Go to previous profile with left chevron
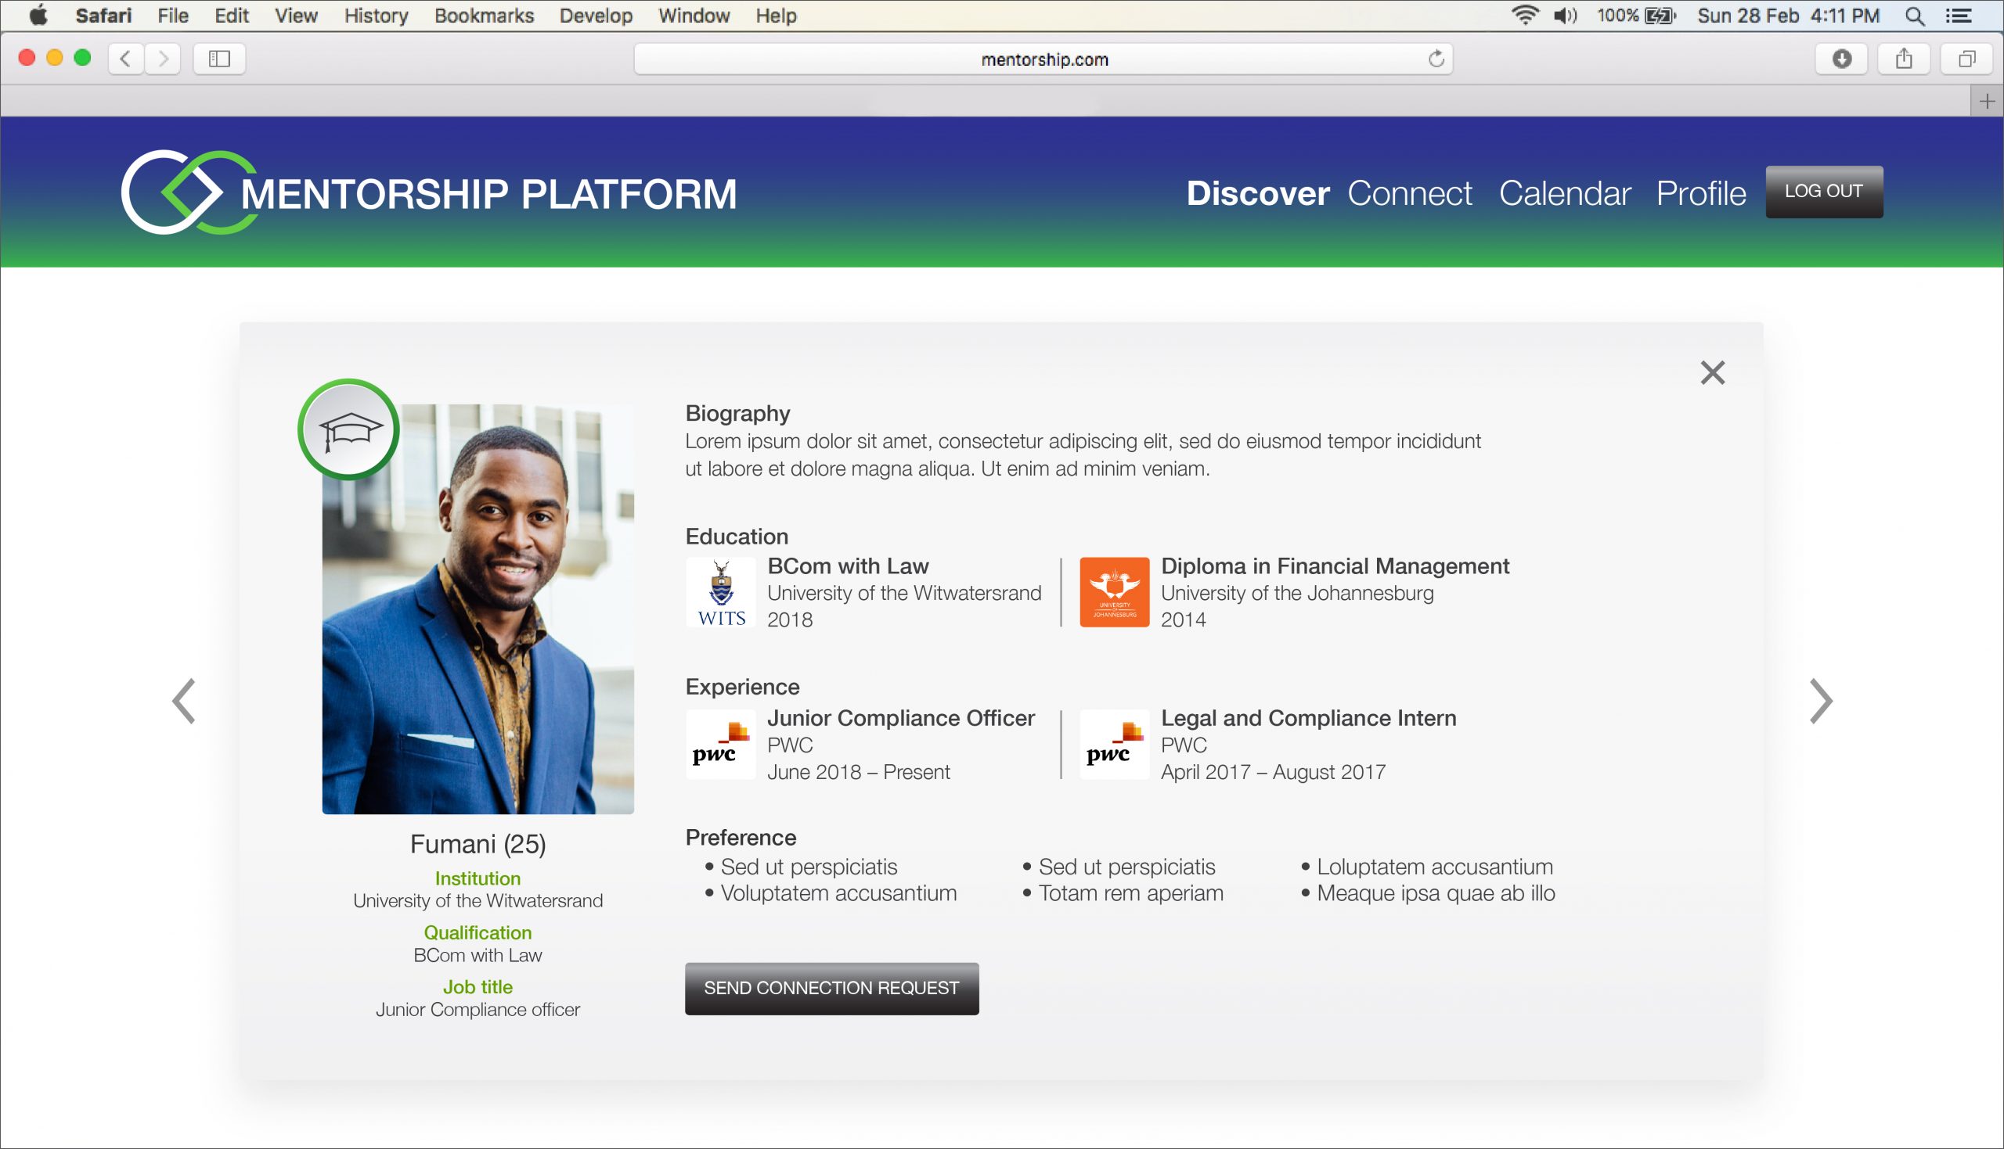The height and width of the screenshot is (1149, 2004). (184, 701)
